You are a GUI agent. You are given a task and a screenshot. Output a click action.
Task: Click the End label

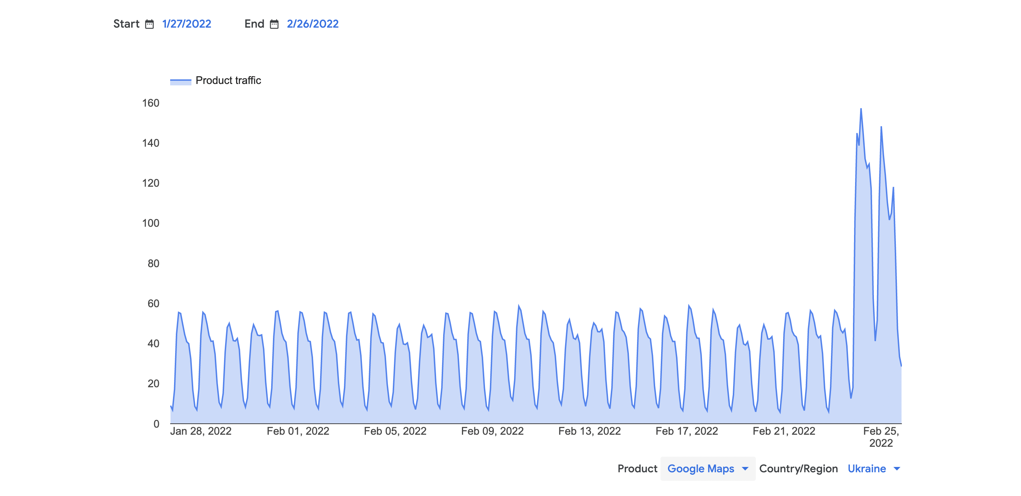[x=254, y=24]
